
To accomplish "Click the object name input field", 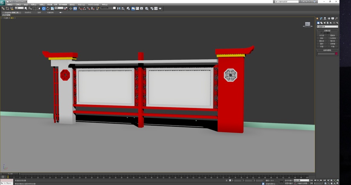I will 326,54.
